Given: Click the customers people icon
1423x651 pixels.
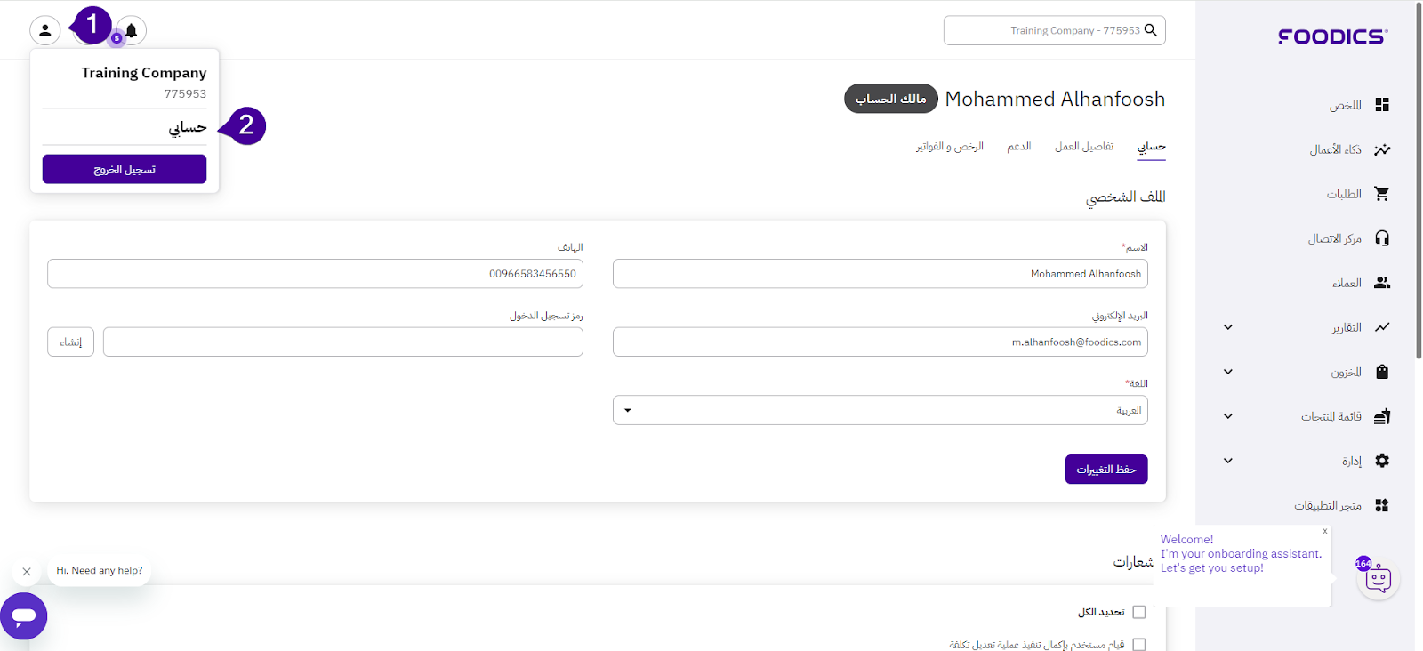Looking at the screenshot, I should click(1381, 283).
